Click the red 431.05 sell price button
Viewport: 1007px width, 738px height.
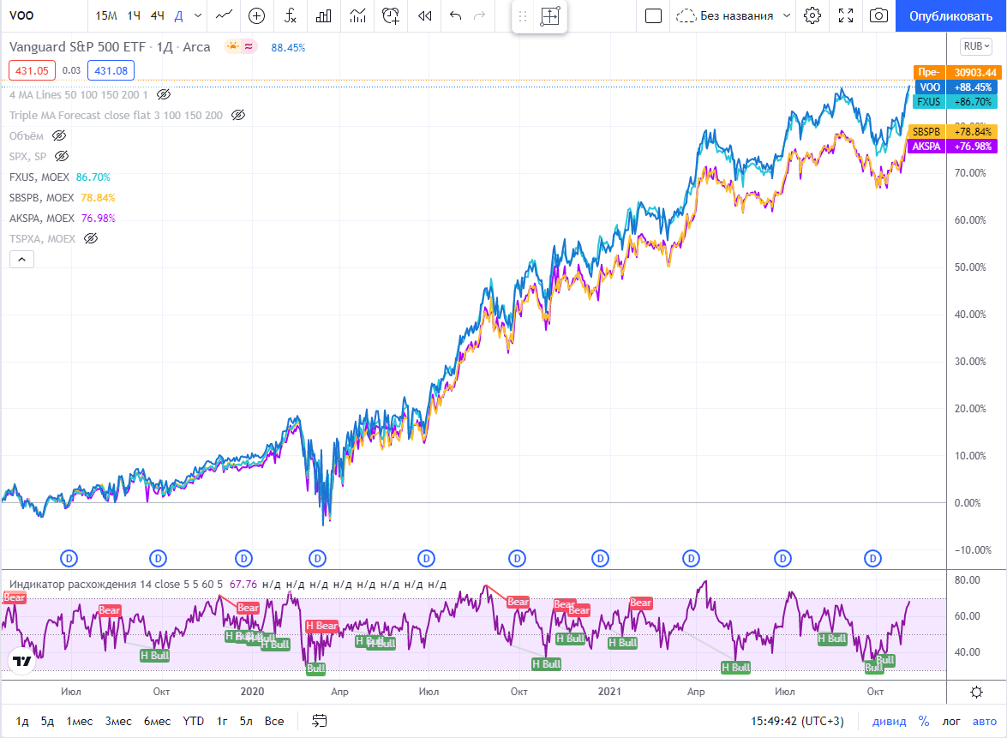tap(32, 70)
